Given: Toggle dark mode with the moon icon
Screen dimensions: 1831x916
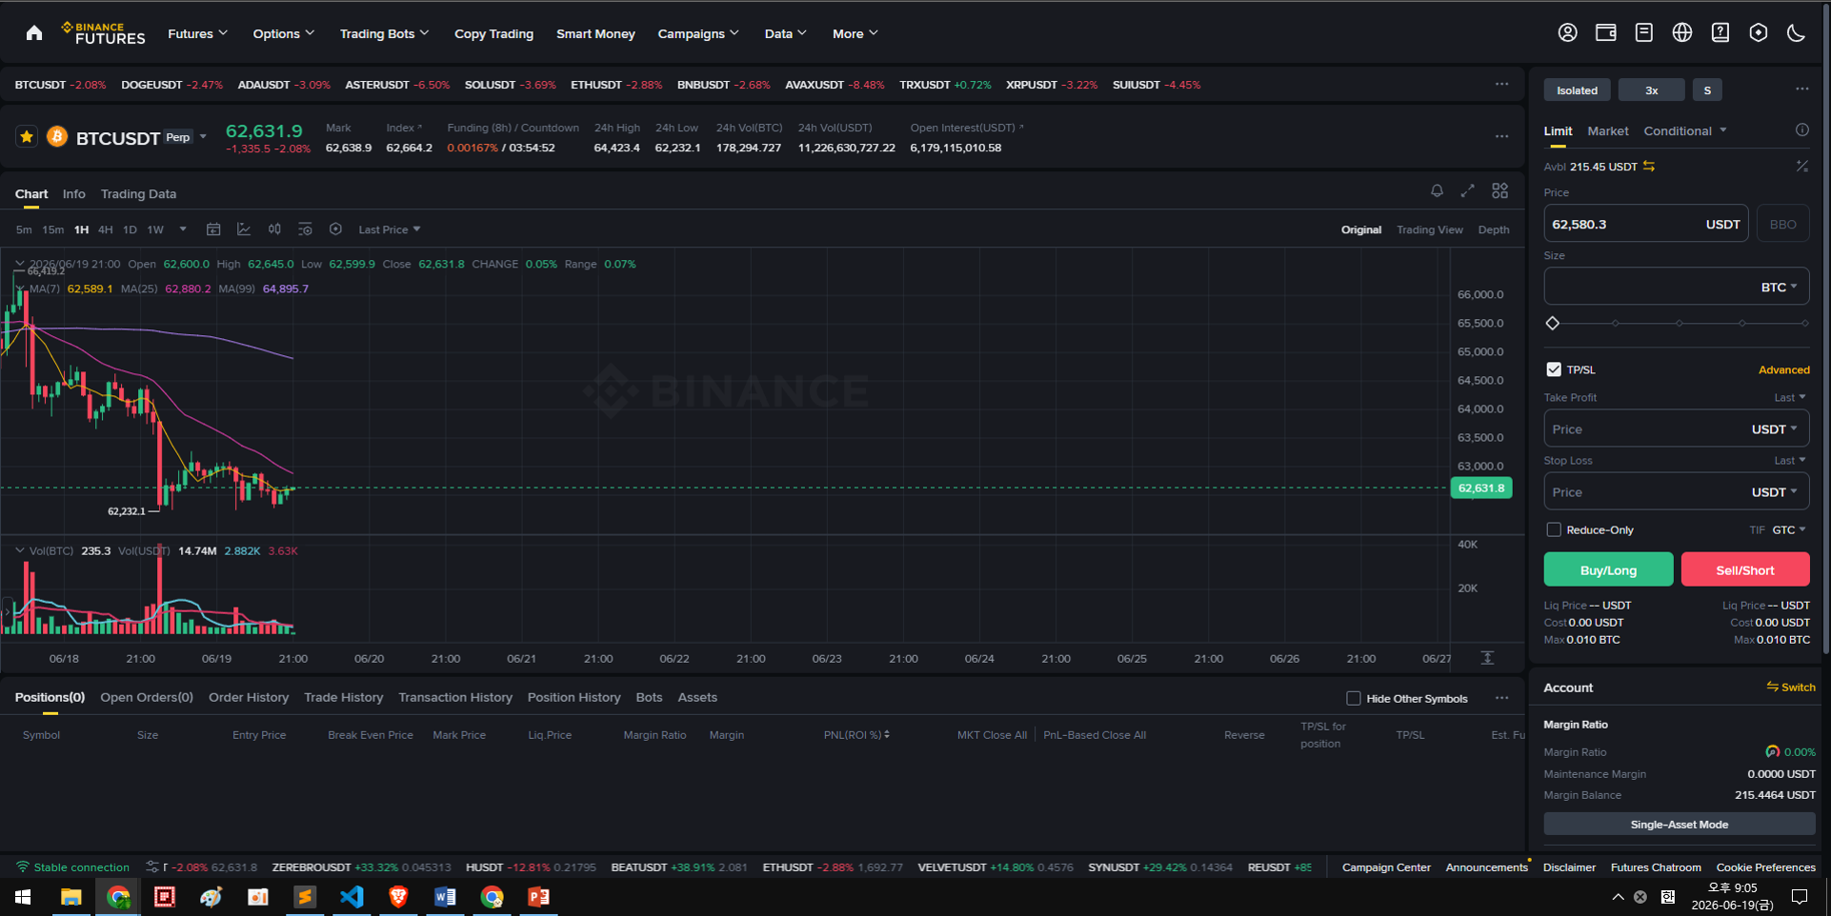Looking at the screenshot, I should pyautogui.click(x=1796, y=32).
